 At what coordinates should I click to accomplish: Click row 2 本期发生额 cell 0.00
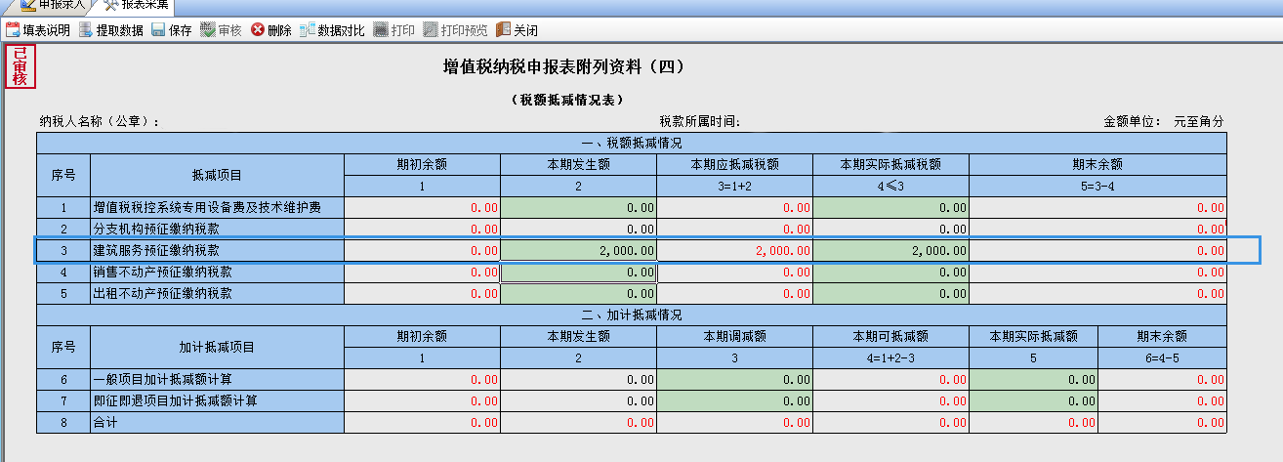click(578, 229)
